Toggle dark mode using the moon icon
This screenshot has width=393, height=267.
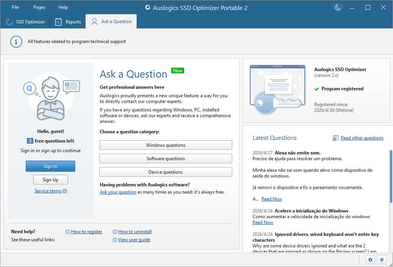337,7
